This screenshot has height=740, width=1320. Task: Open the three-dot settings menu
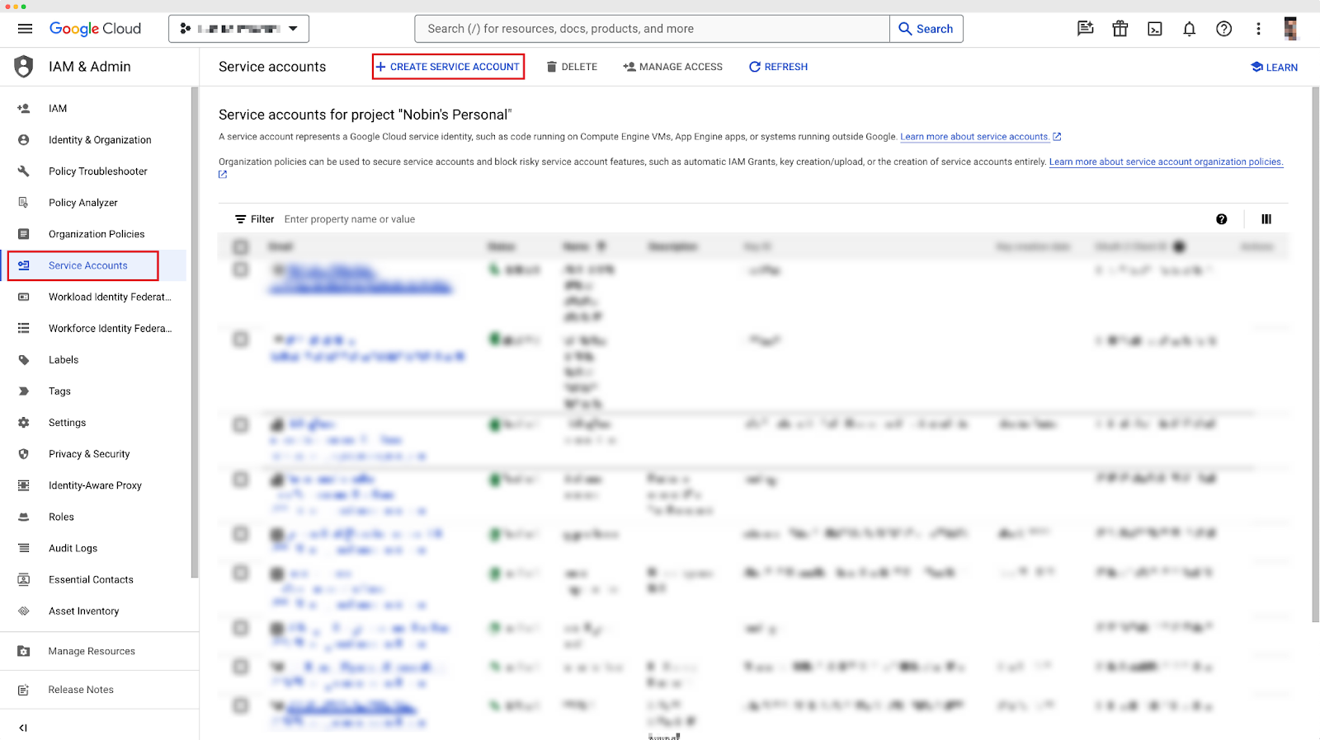click(1258, 29)
